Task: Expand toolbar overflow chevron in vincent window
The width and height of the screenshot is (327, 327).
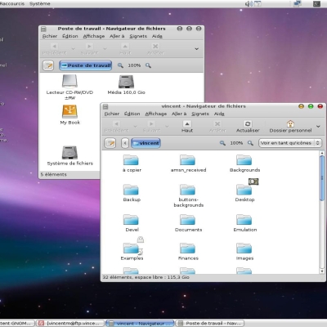Action: pyautogui.click(x=318, y=127)
